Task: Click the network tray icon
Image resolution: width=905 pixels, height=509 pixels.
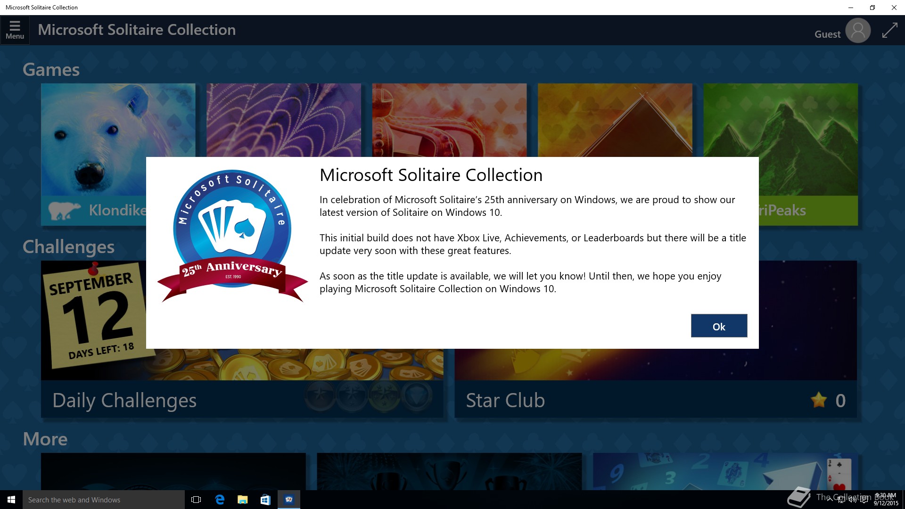Action: tap(841, 500)
